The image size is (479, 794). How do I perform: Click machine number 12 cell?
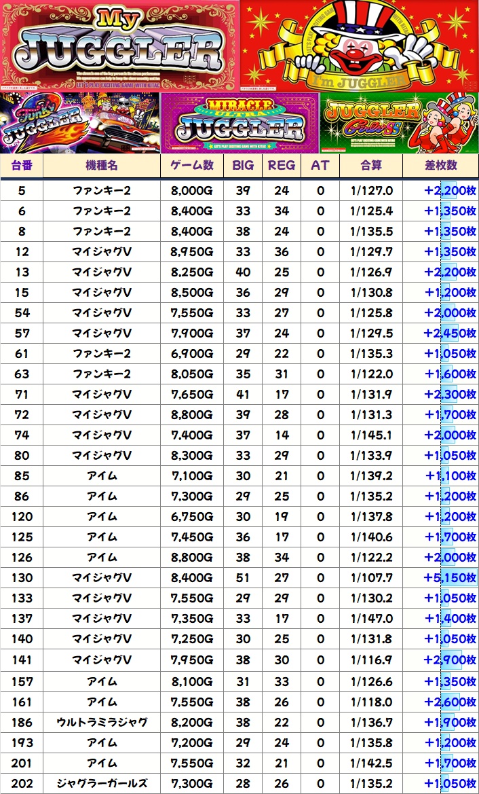pos(22,252)
